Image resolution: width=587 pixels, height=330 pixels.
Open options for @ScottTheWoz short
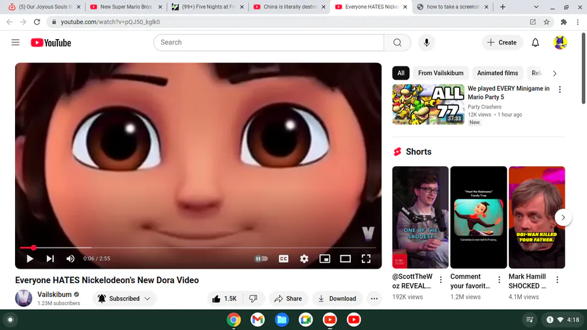[x=441, y=280]
